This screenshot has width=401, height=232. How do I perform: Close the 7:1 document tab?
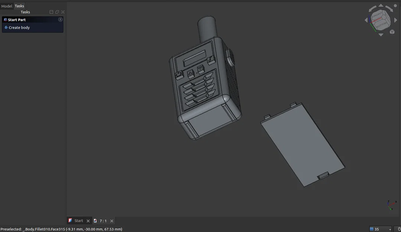tap(111, 220)
